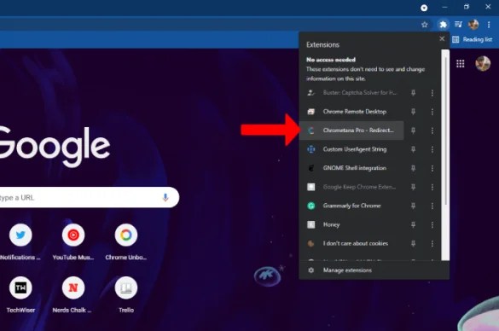Open the Extensions puzzle icon in toolbar
This screenshot has width=499, height=331.
pos(443,25)
